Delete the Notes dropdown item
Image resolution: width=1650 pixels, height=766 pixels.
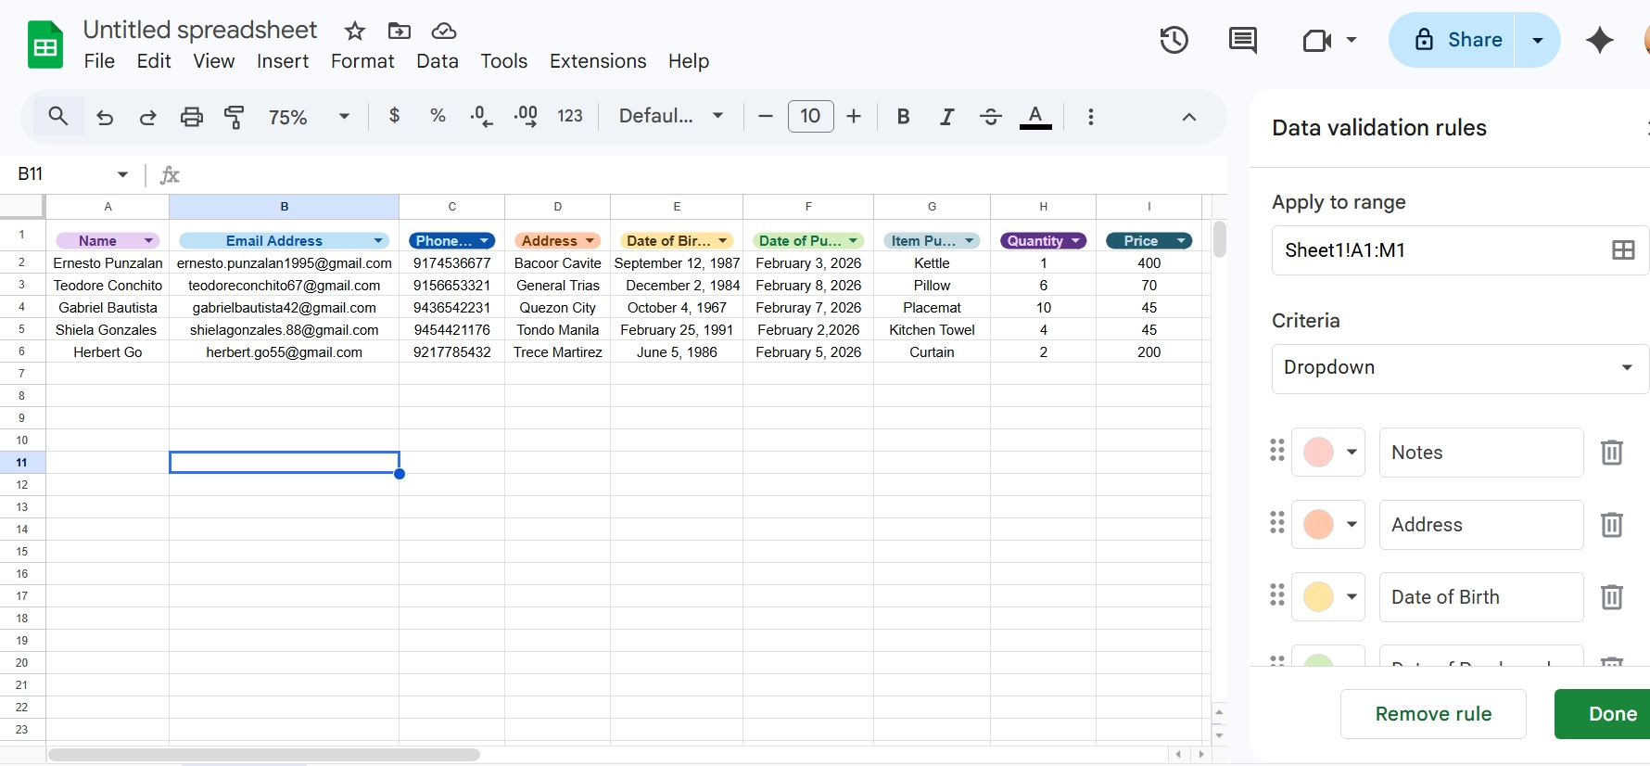(1612, 453)
